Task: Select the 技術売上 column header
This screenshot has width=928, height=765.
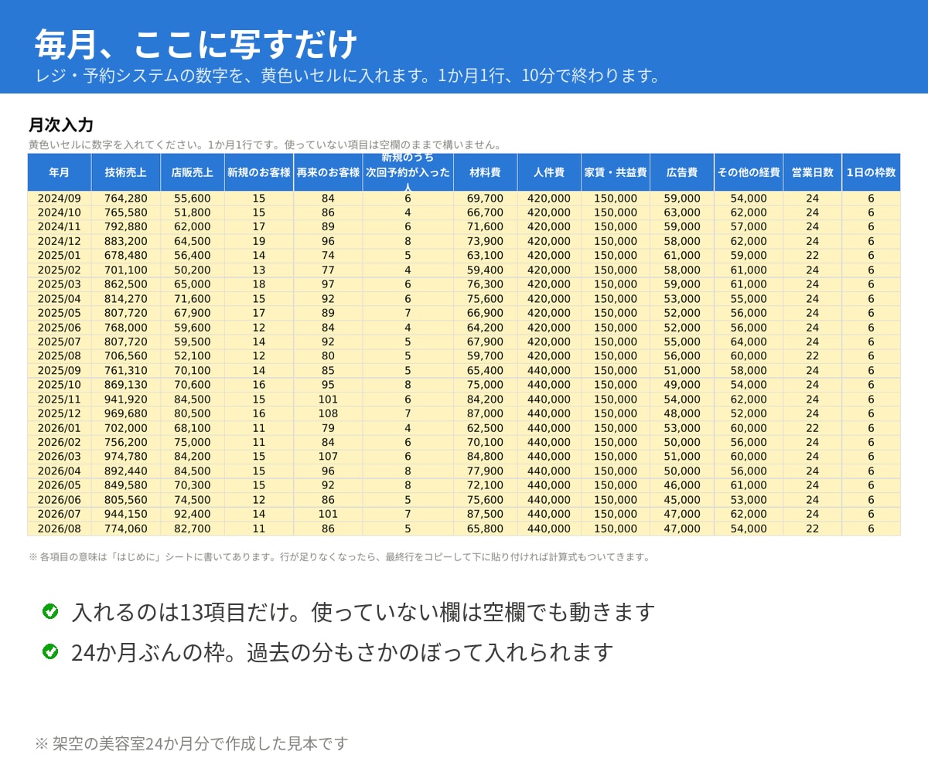Action: coord(126,172)
